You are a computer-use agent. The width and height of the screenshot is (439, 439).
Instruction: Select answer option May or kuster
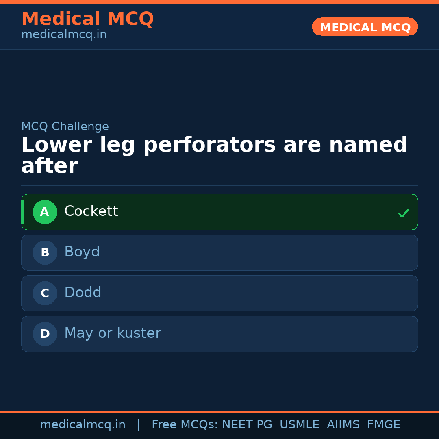(x=219, y=334)
